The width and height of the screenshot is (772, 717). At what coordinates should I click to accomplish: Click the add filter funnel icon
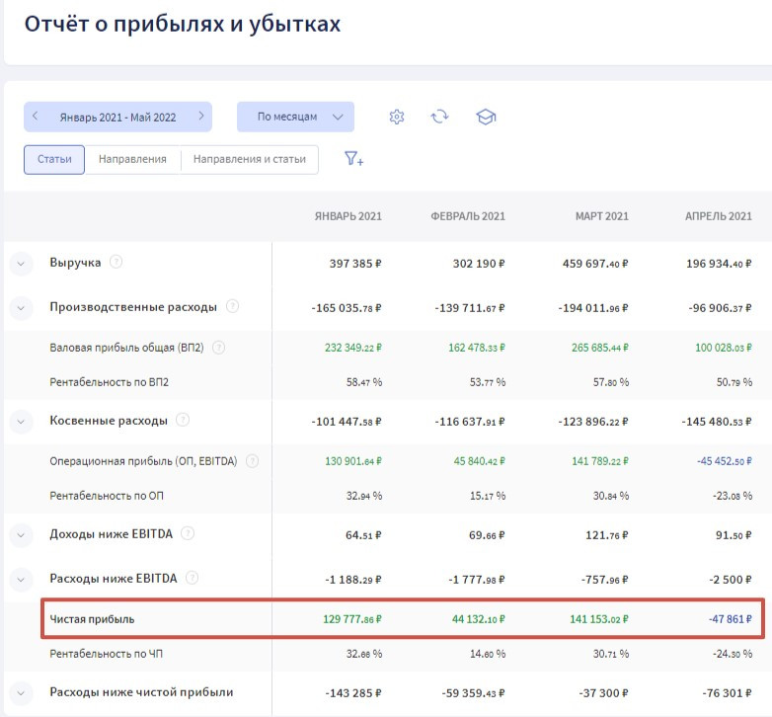point(353,159)
